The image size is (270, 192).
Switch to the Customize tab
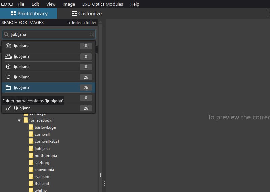tap(87, 14)
